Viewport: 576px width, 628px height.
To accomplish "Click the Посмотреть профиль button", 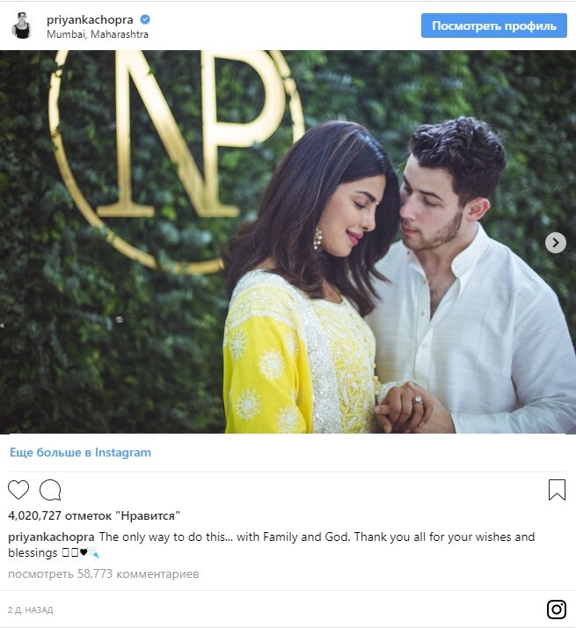I will pos(494,26).
